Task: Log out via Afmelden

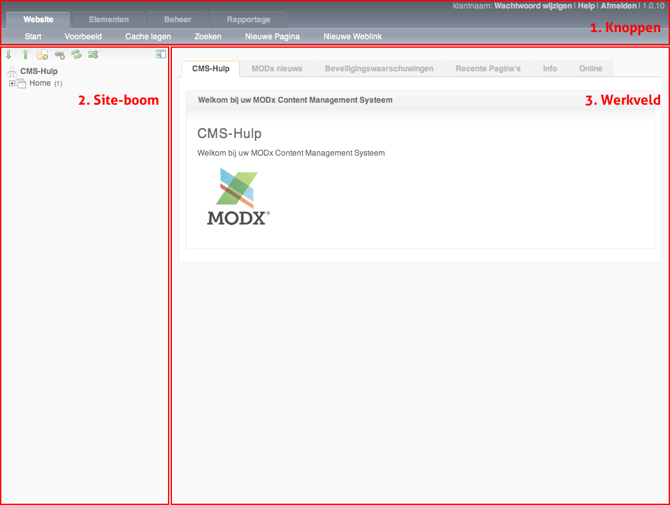Action: point(619,6)
